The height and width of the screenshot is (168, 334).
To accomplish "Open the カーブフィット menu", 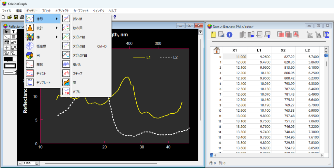I will (x=81, y=11).
